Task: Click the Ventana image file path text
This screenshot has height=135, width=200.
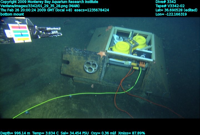Action: (x=40, y=6)
